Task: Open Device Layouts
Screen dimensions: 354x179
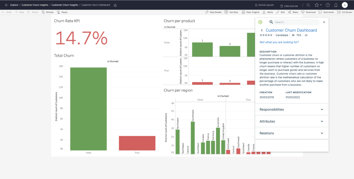Action: tap(264, 5)
